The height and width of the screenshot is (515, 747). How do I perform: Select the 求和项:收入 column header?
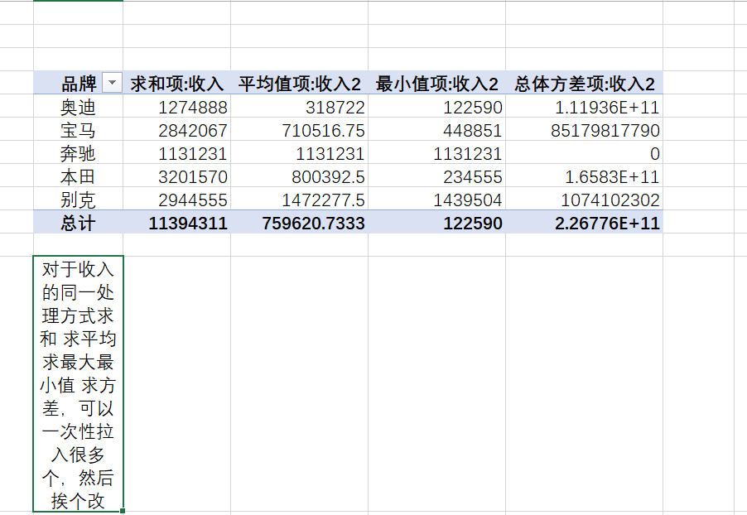(x=176, y=83)
